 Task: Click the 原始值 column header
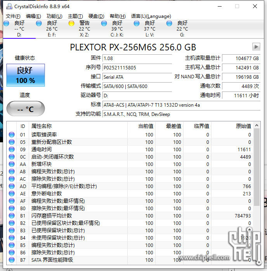[232, 126]
